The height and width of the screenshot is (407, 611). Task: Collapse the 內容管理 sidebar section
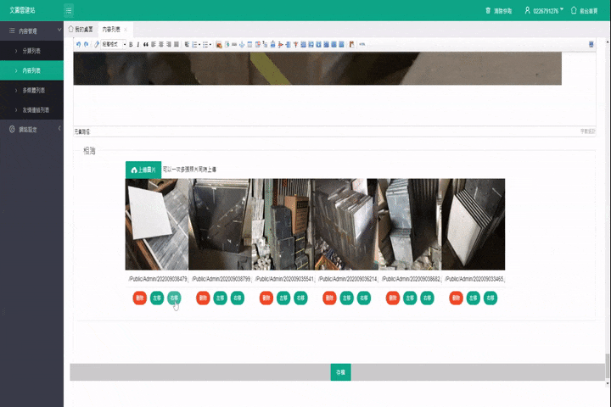click(31, 31)
